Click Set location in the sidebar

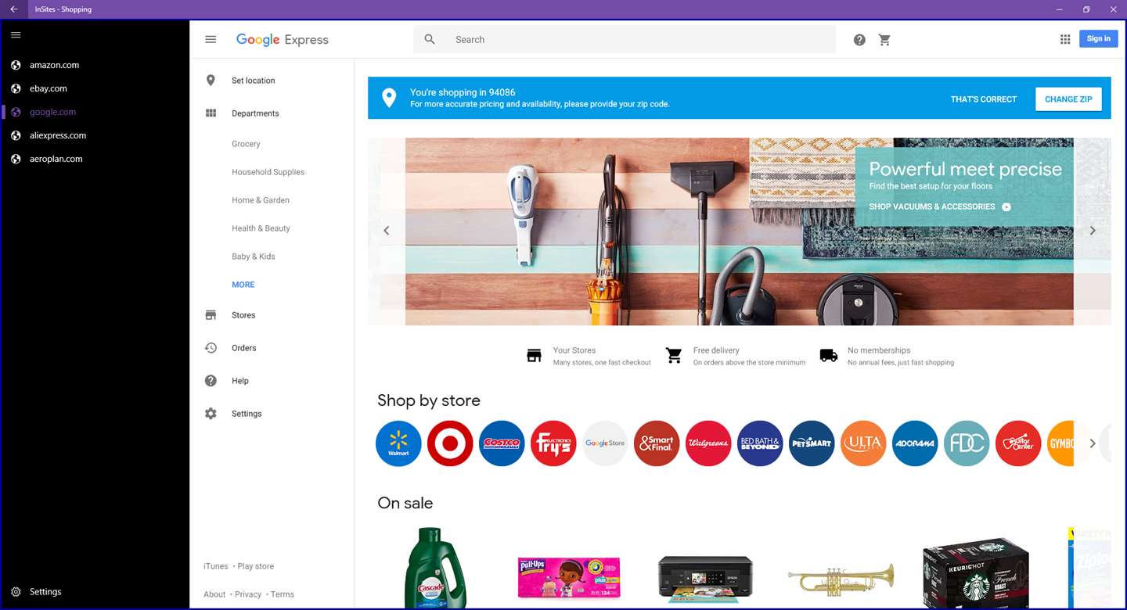point(253,81)
